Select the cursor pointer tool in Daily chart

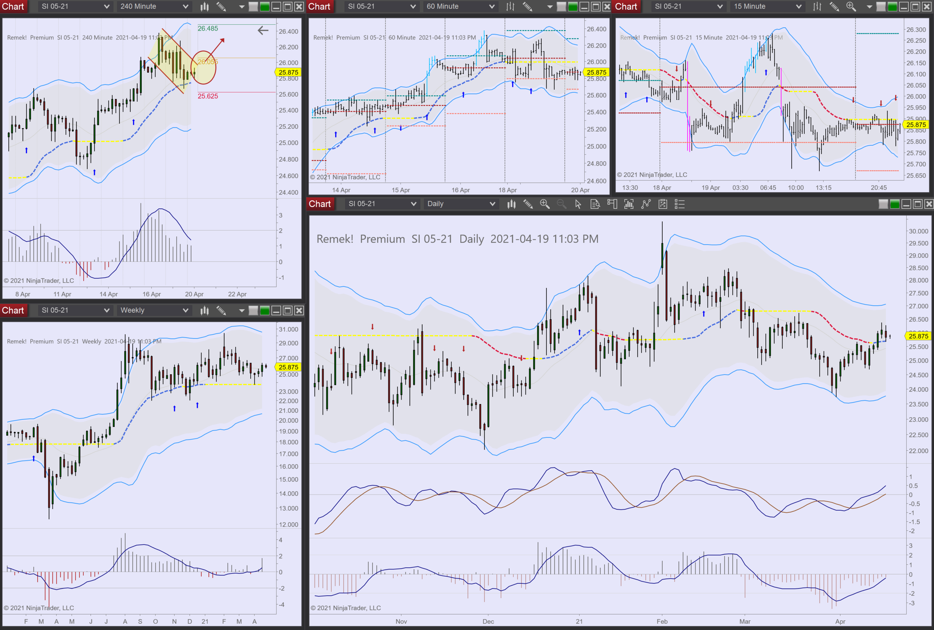[578, 204]
